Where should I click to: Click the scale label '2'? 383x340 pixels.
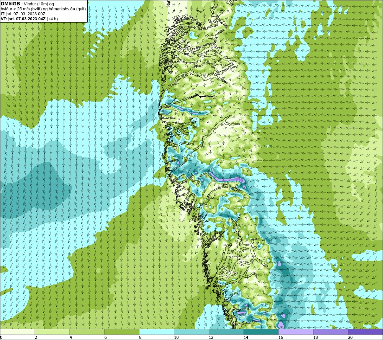(36, 337)
